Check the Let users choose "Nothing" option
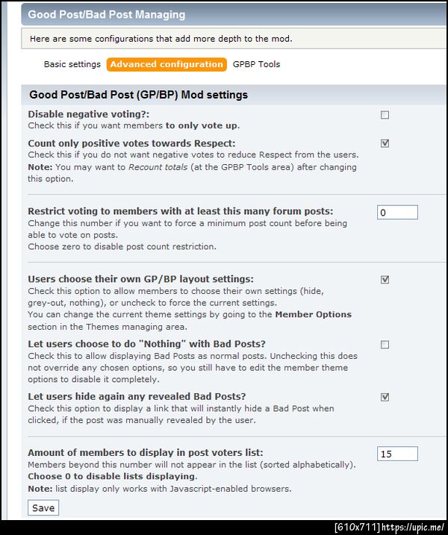The height and width of the screenshot is (535, 448). pos(385,345)
